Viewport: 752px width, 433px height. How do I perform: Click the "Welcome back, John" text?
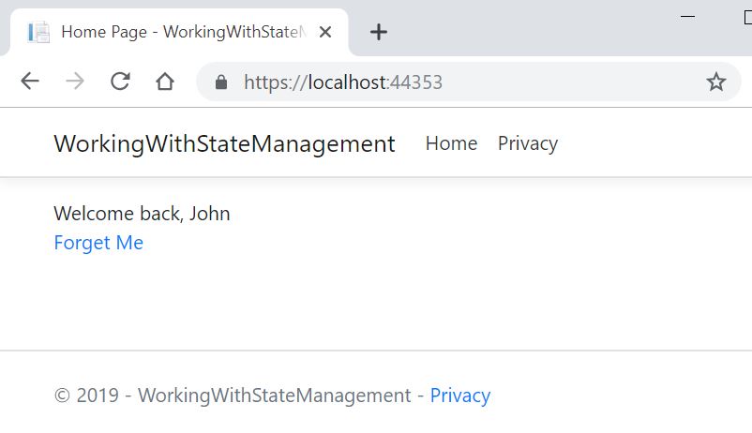pos(142,214)
